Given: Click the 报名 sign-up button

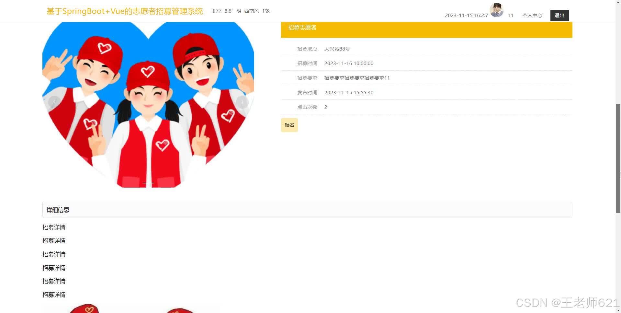Looking at the screenshot, I should tap(289, 125).
